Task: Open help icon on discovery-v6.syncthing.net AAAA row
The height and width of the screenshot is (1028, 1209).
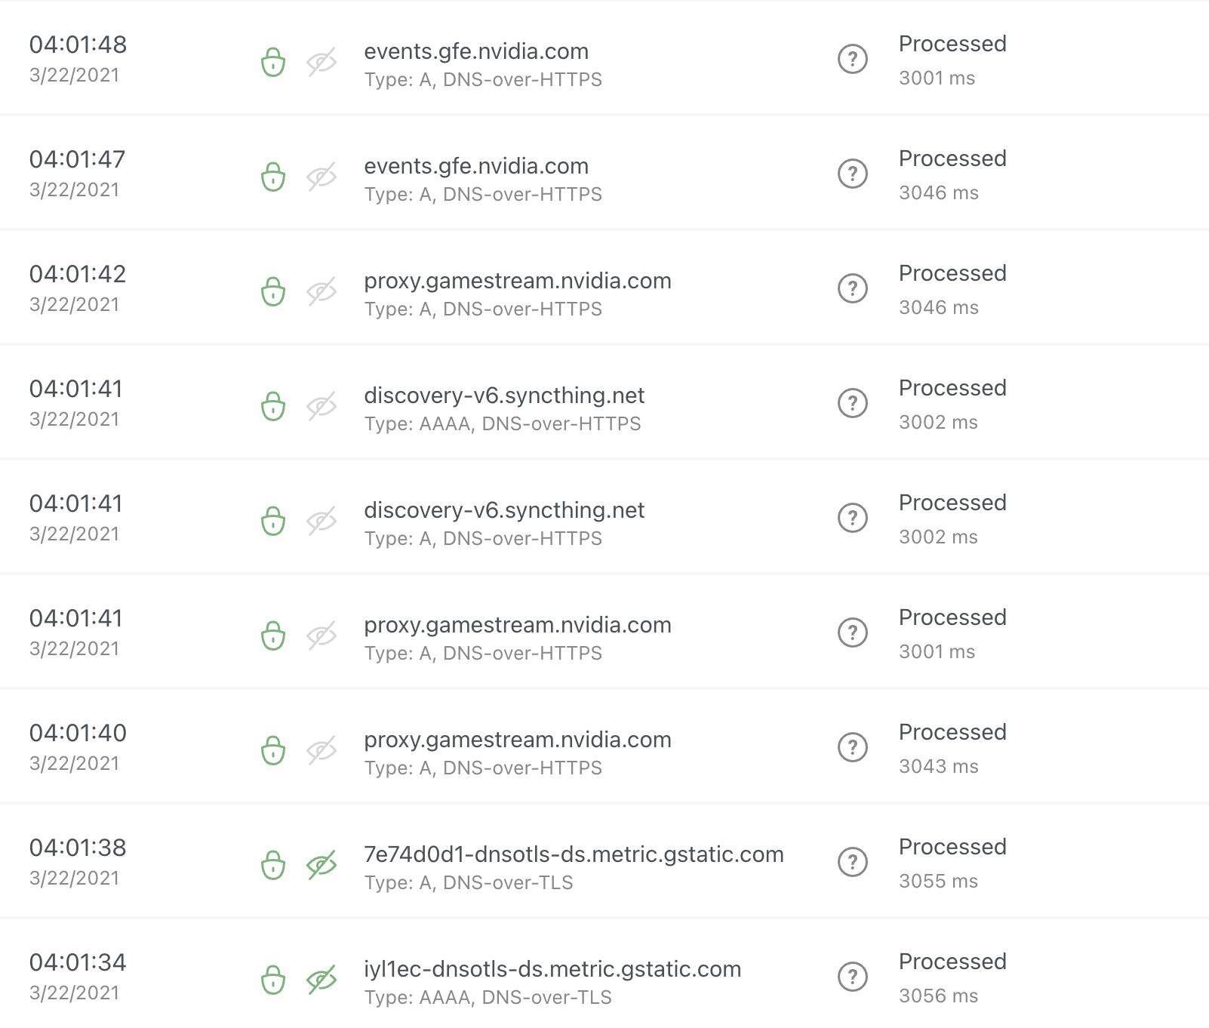Action: [x=853, y=403]
